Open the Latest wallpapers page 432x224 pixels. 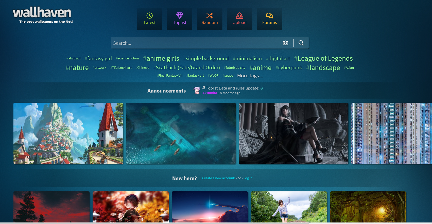[x=150, y=19]
